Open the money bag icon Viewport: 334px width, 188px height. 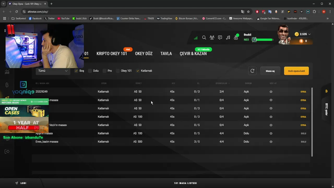point(236,38)
